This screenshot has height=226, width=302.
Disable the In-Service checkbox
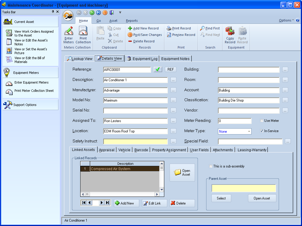pyautogui.click(x=262, y=131)
